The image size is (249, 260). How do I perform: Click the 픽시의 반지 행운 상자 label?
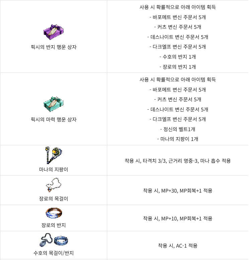54,47
